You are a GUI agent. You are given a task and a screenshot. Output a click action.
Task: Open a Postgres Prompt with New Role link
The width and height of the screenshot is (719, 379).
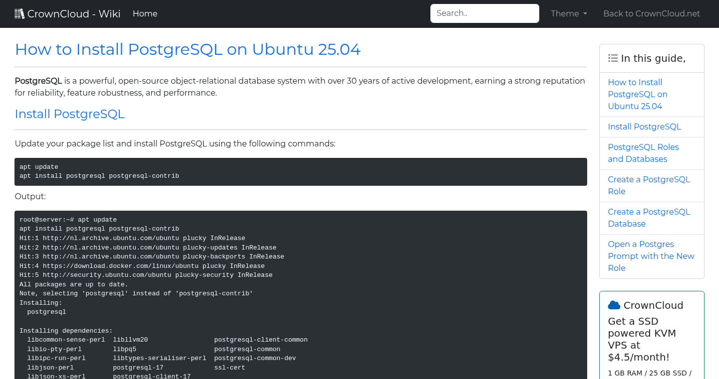[651, 256]
